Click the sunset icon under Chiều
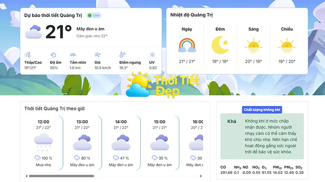This screenshot has width=325, height=182. click(286, 45)
